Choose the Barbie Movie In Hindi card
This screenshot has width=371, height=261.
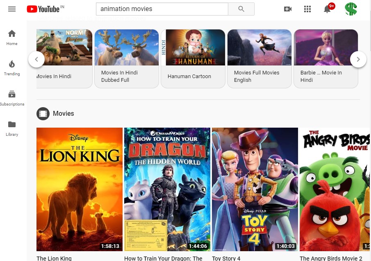click(x=326, y=59)
